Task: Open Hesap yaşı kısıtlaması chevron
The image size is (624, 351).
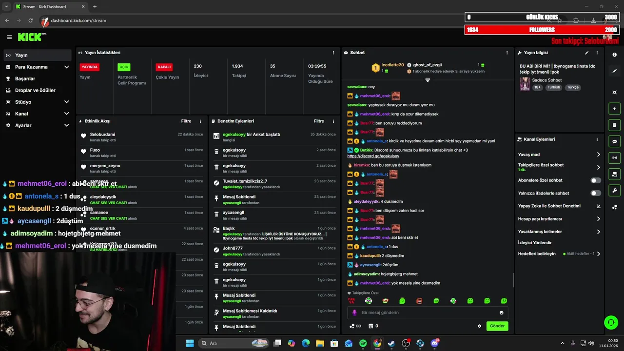Action: (598, 219)
